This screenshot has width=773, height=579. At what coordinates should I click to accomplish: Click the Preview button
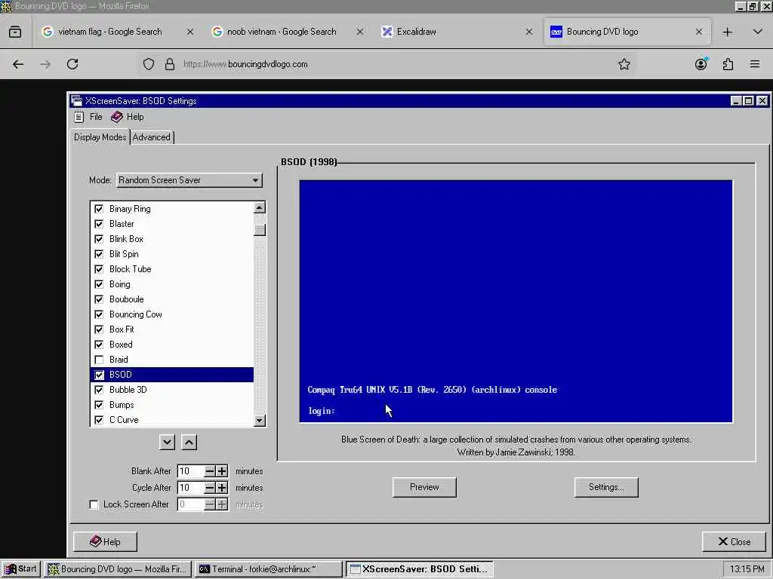click(424, 487)
